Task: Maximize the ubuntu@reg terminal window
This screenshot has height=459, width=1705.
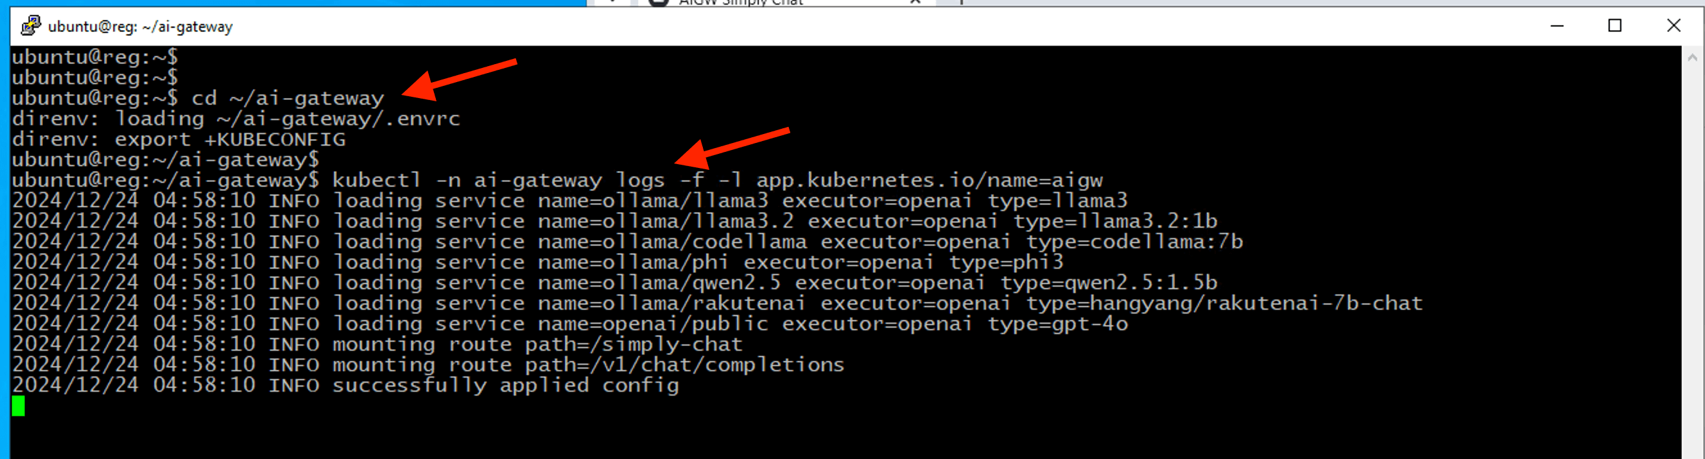Action: (x=1614, y=26)
